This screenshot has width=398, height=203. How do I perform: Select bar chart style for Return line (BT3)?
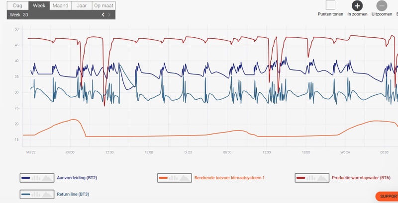36,195
